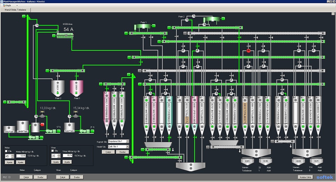Stop Vinas with its Durdur button
This screenshot has width=336, height=182.
[77, 177]
